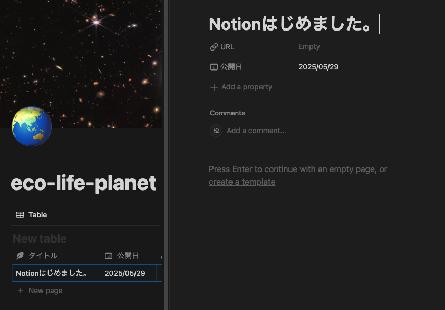The width and height of the screenshot is (445, 310).
Task: Open the create a template link
Action: (x=242, y=182)
